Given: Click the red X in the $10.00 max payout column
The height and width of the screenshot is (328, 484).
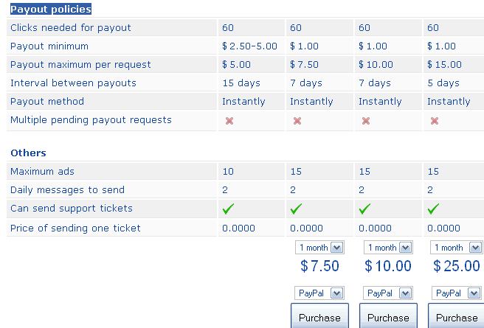Looking at the screenshot, I should tap(366, 121).
